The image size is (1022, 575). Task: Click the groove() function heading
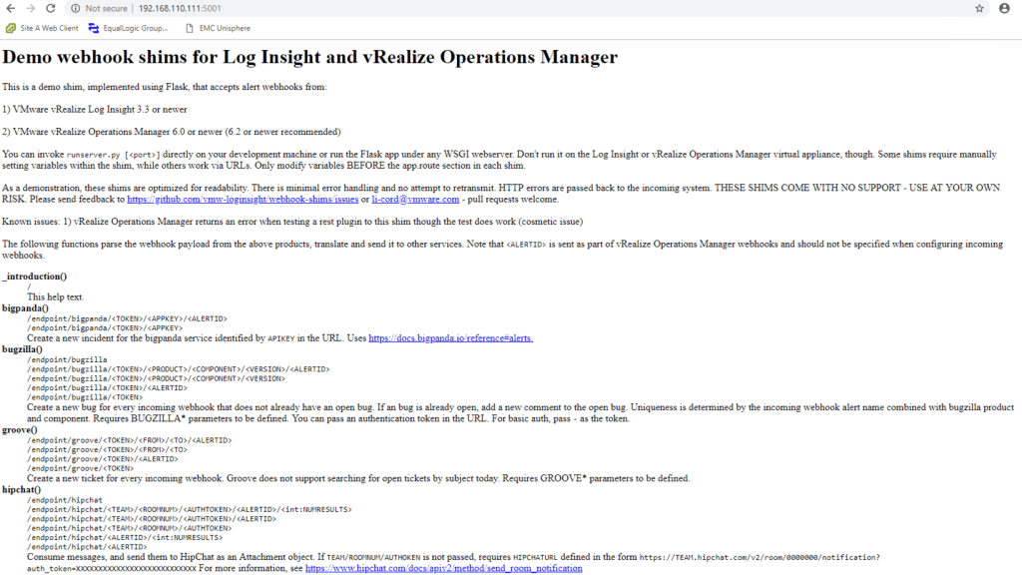coord(21,429)
